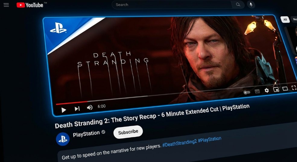Enable miniplayer mode
Screen dimensions: 297x162
point(276,89)
